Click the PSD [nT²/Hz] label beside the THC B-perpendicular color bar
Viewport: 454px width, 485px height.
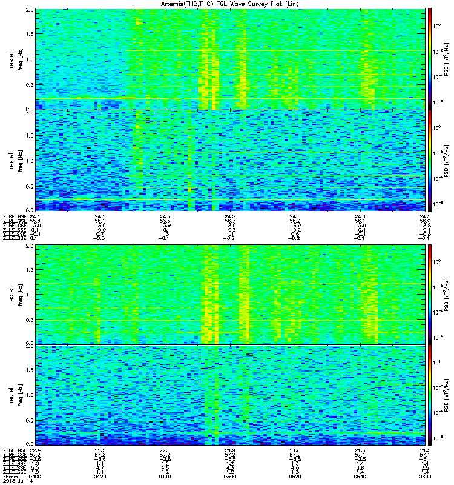[x=446, y=295]
